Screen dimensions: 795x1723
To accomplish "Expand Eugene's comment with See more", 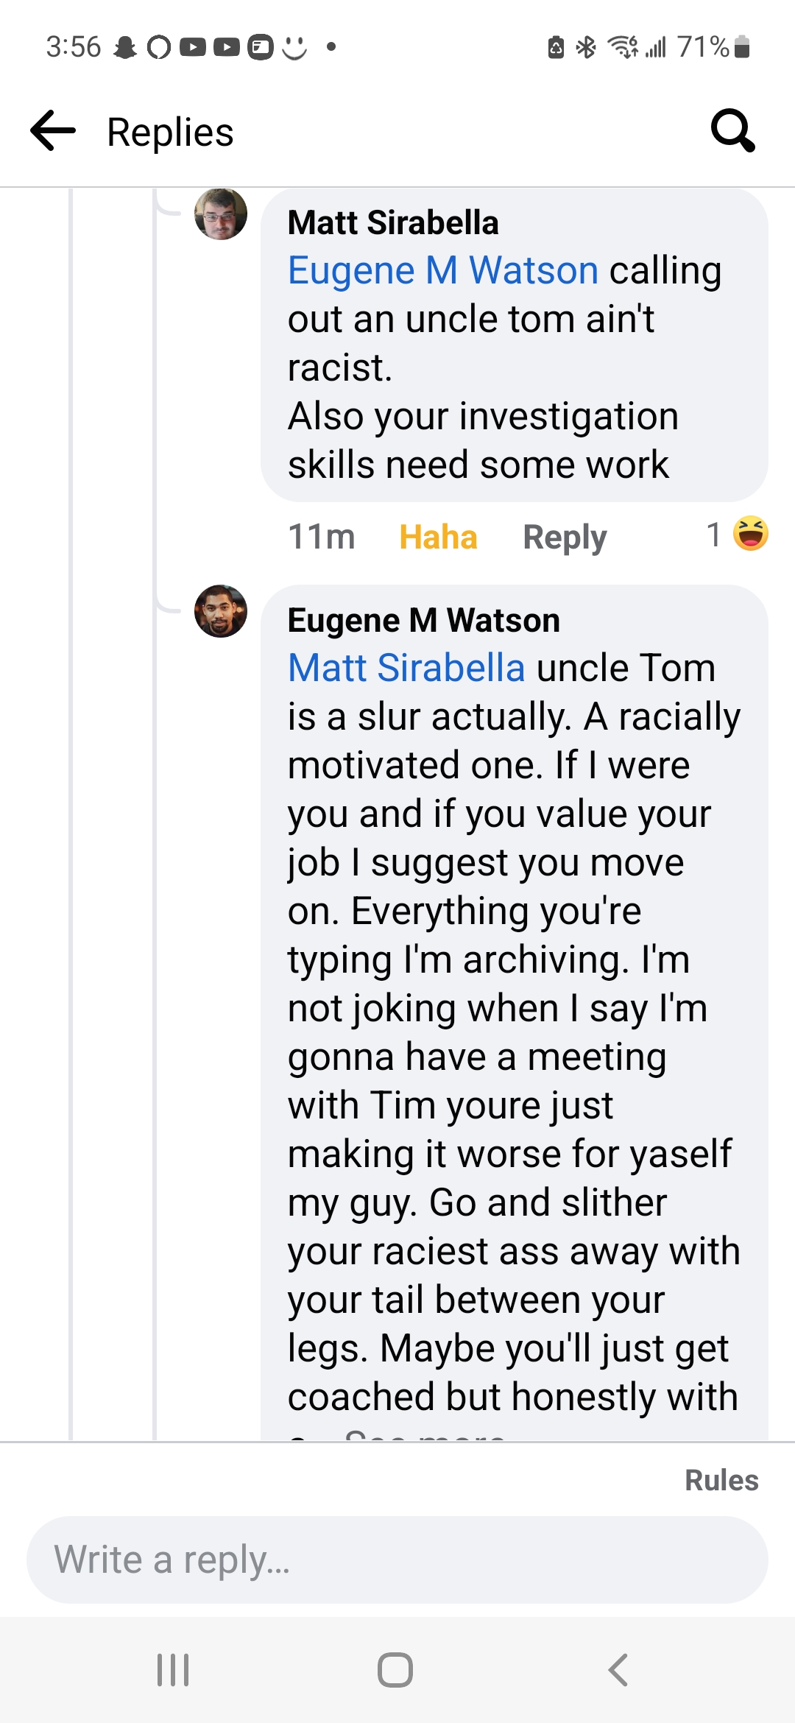I will 425,1435.
